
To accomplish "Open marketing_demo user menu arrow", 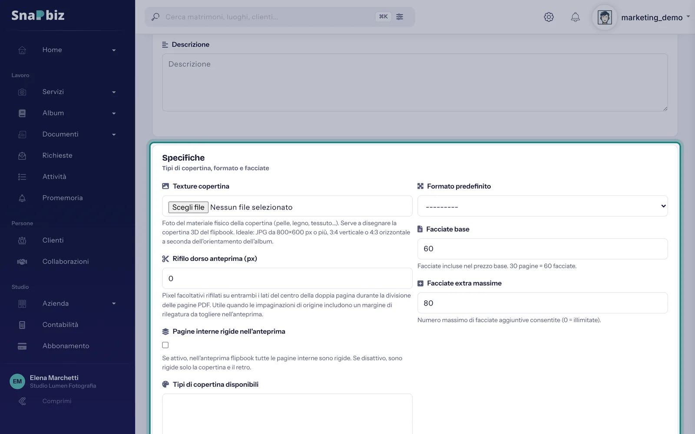I will [x=688, y=16].
